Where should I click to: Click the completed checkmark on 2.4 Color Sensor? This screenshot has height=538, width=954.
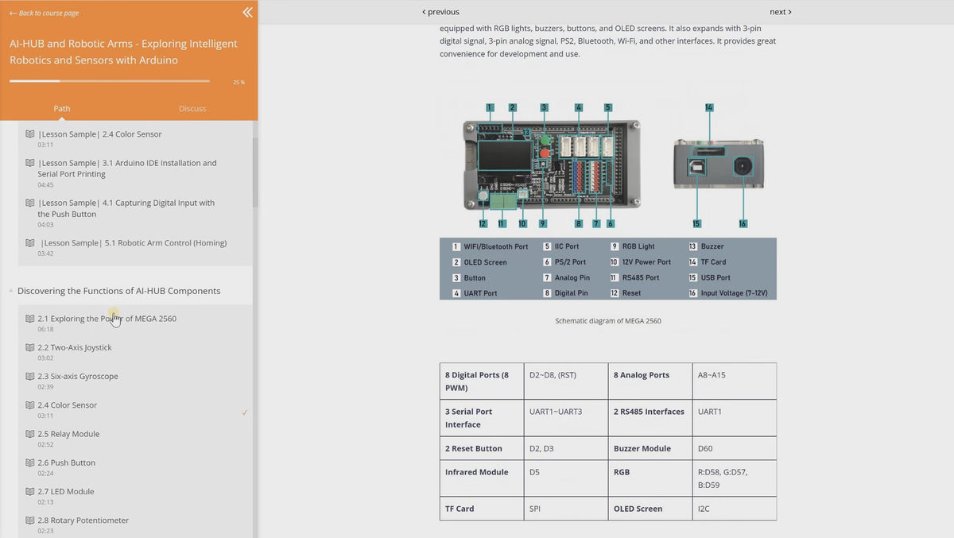245,412
